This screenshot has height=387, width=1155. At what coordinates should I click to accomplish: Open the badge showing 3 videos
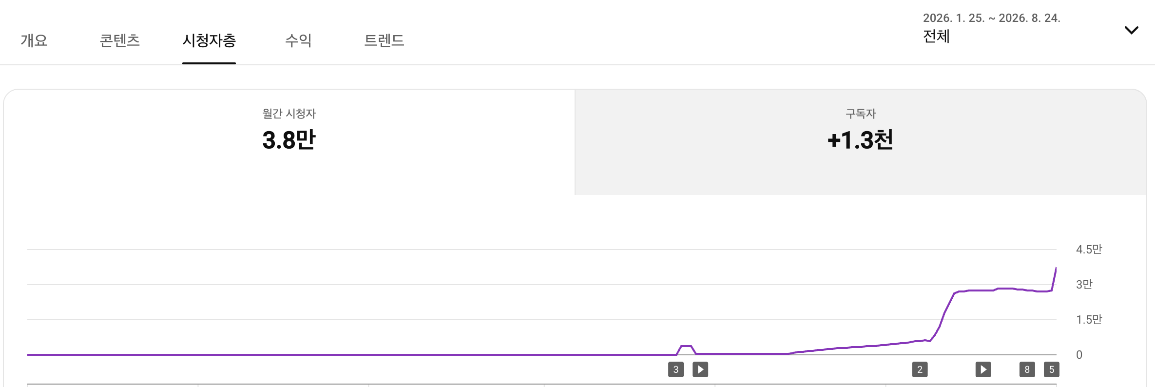[676, 369]
